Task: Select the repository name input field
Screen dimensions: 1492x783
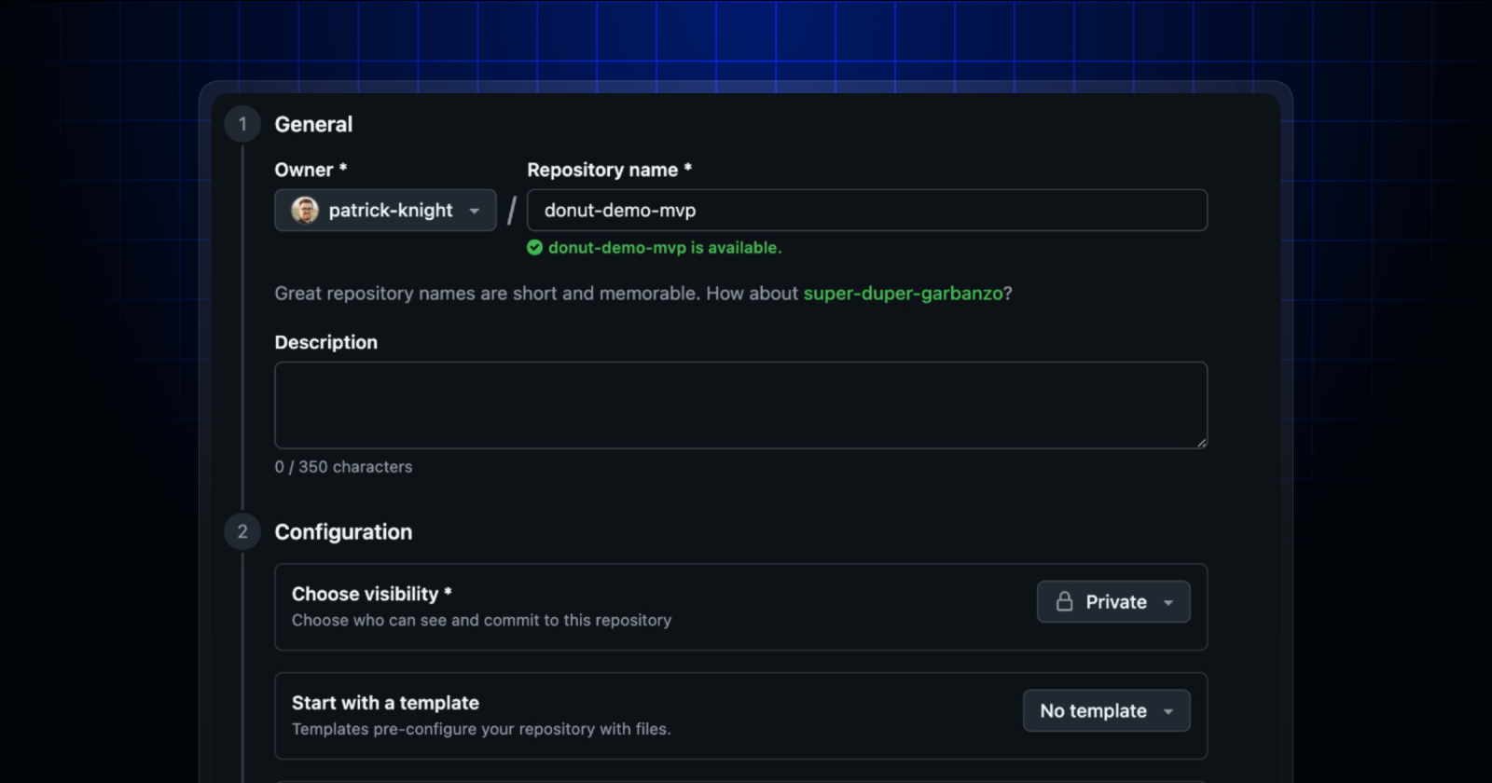Action: 866,210
